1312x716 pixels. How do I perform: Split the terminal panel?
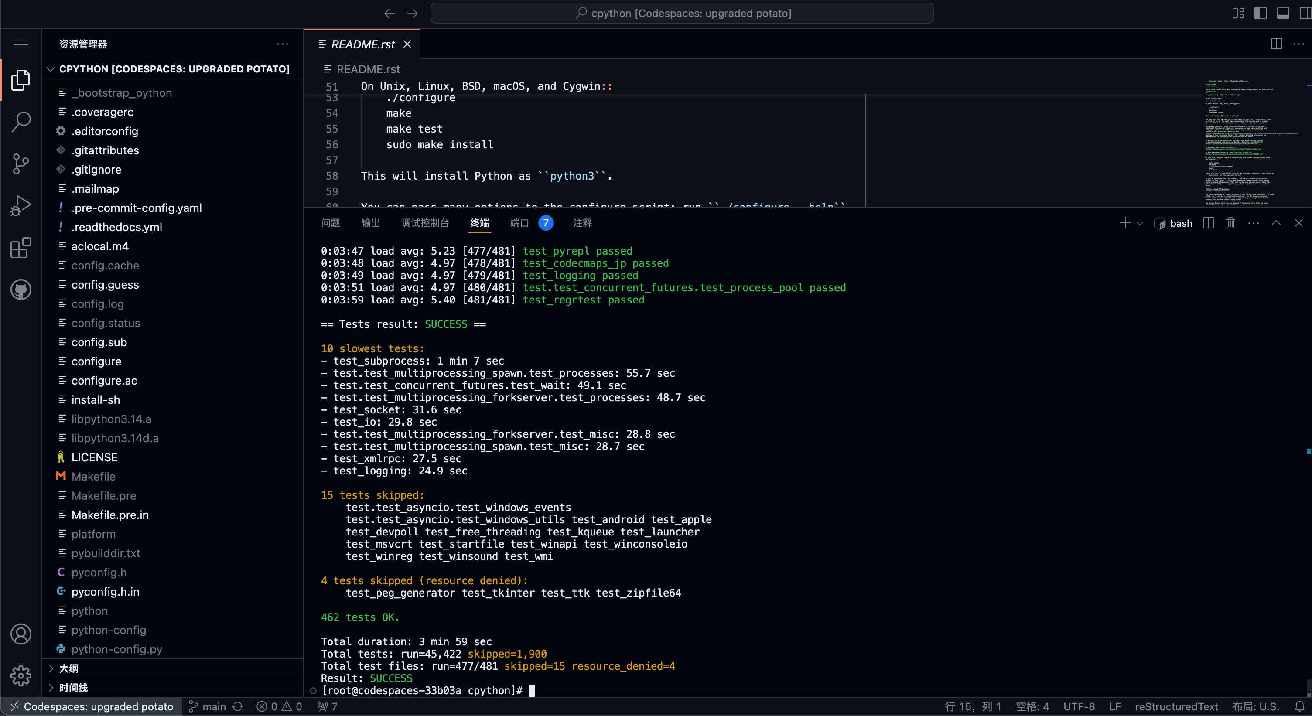coord(1208,223)
